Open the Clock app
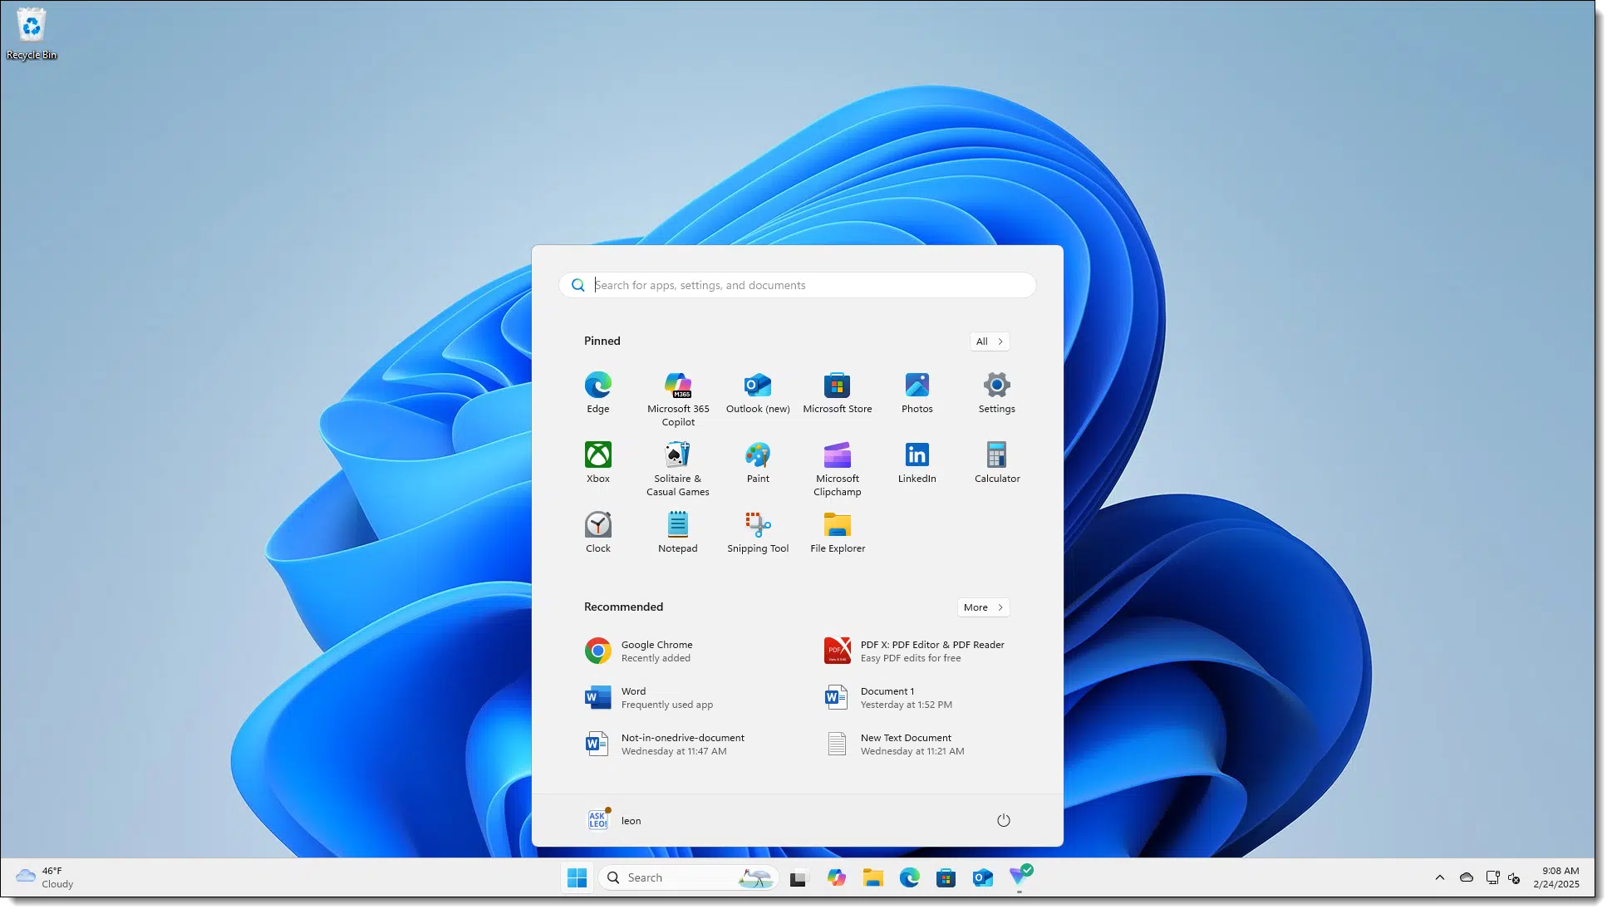The width and height of the screenshot is (1612, 914). click(x=597, y=532)
